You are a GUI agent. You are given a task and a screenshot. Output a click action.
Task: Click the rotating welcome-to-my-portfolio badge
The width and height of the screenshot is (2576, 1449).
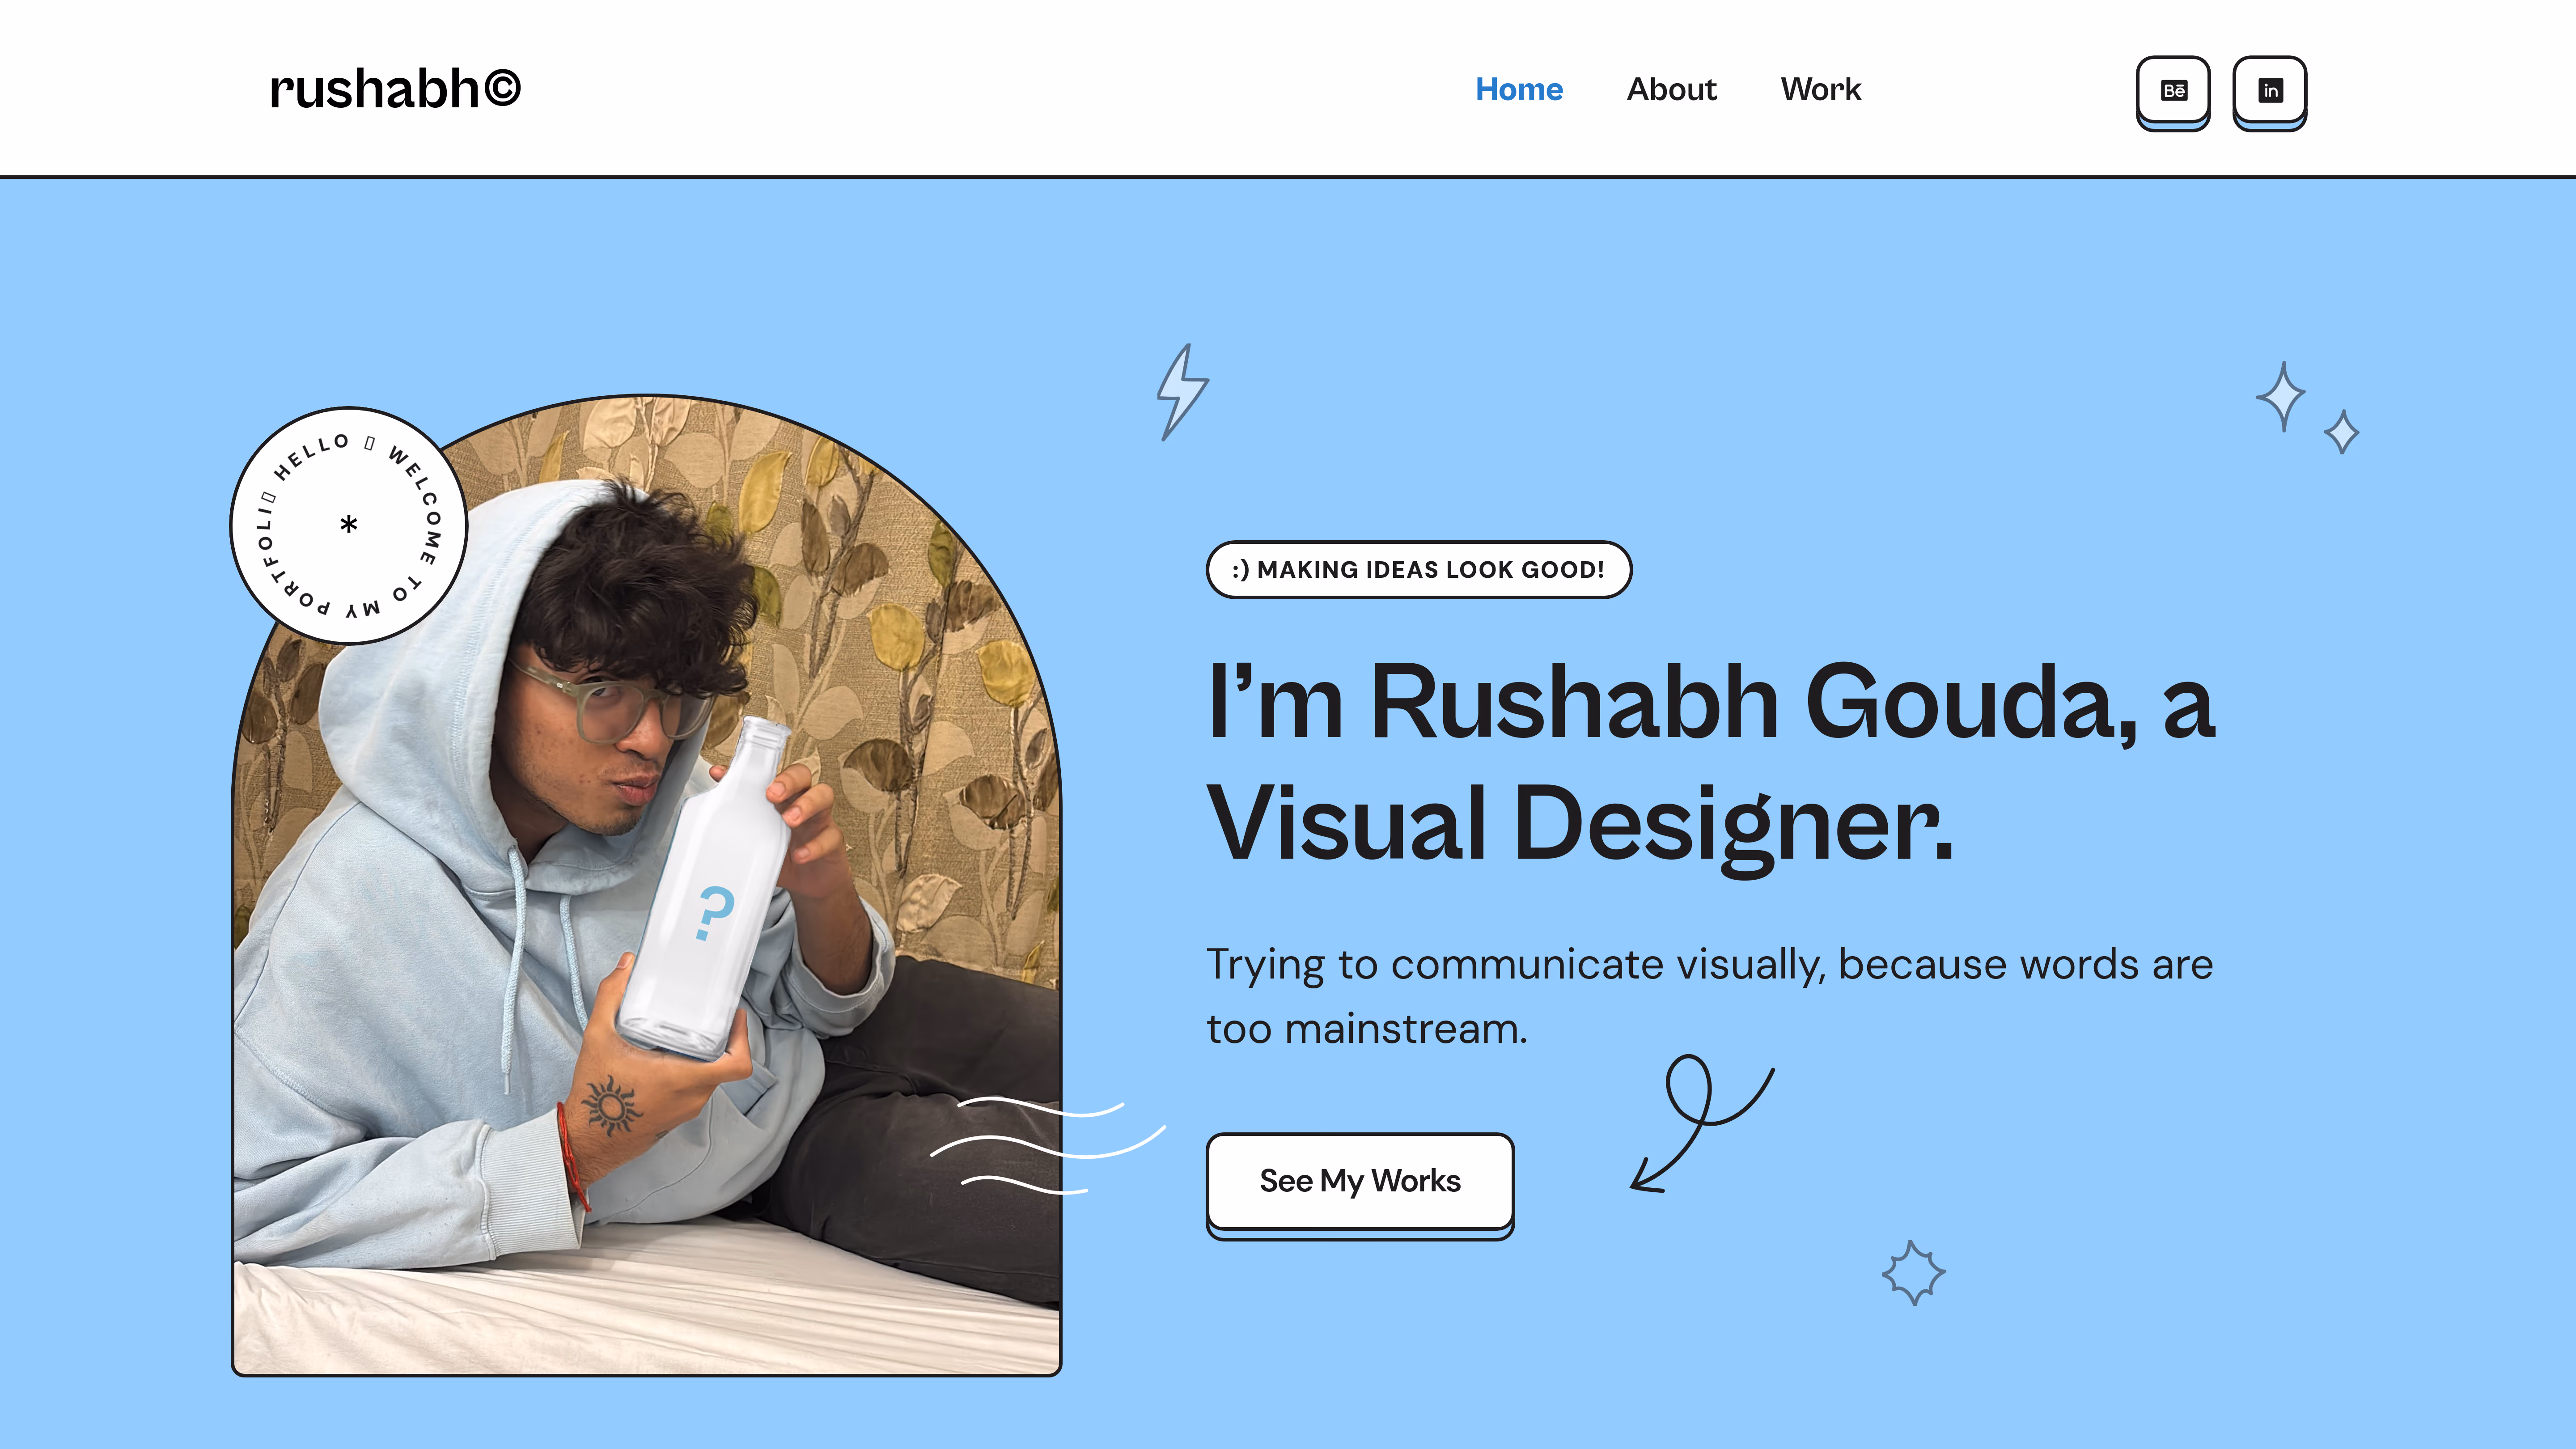pos(348,525)
